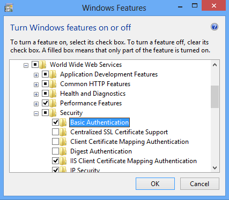Expand the Performance Features node
This screenshot has height=200, width=229.
36,104
